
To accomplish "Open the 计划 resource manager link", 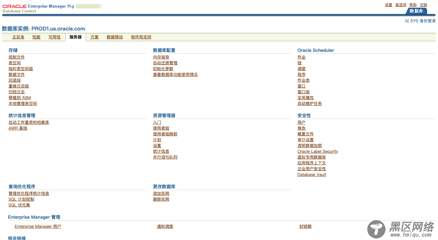I will click(x=157, y=140).
